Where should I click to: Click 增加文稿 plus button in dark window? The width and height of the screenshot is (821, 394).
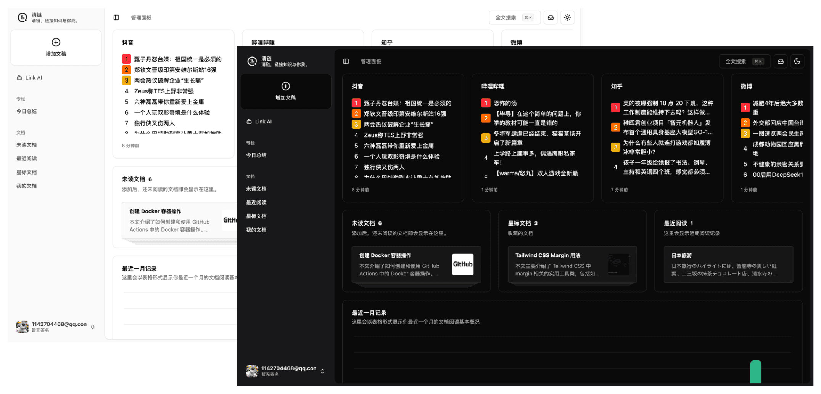(286, 91)
